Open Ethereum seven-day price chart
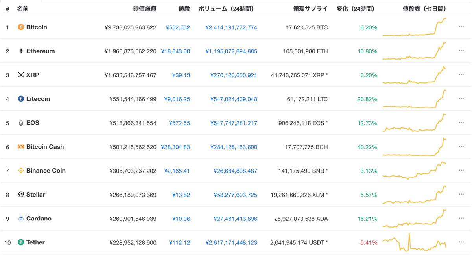This screenshot has height=255, width=472. click(415, 51)
